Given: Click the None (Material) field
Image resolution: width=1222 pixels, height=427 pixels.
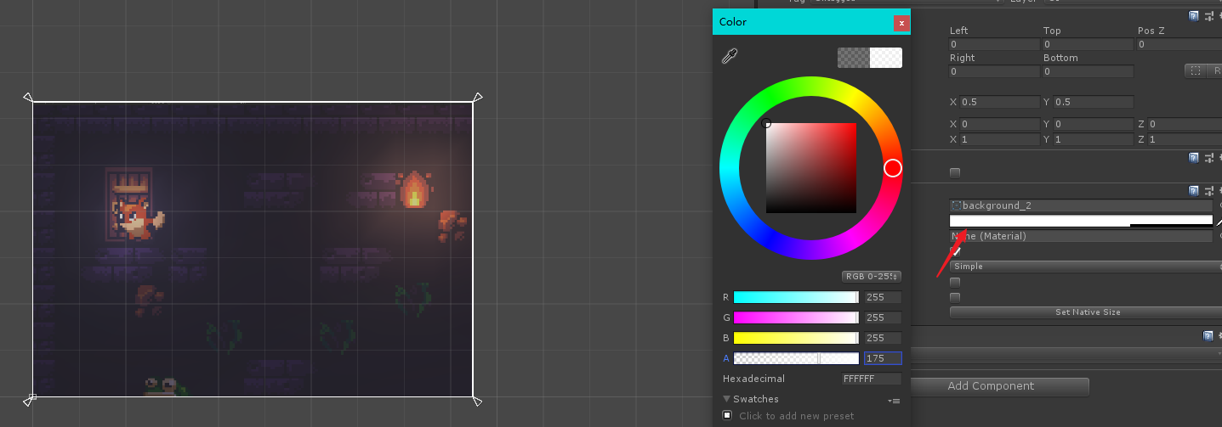Looking at the screenshot, I should point(1081,236).
